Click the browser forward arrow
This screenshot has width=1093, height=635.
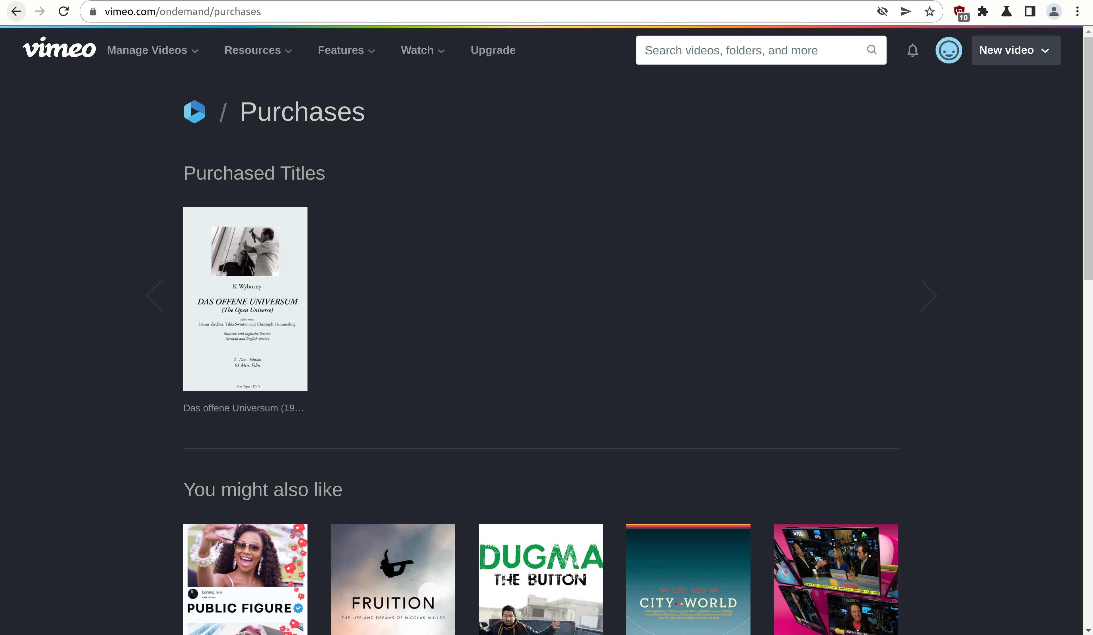40,11
